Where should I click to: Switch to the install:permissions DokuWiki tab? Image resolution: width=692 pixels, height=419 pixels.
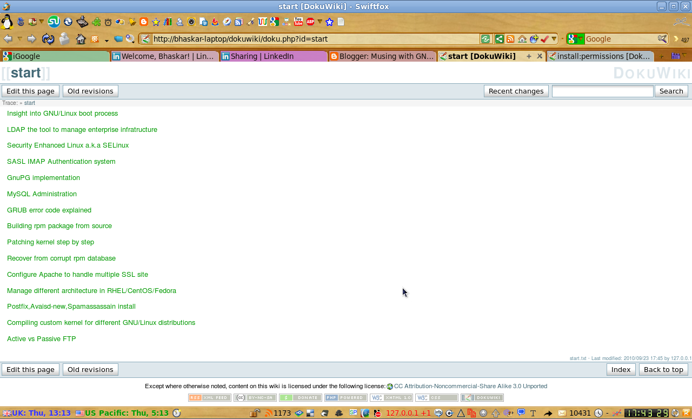coord(600,56)
